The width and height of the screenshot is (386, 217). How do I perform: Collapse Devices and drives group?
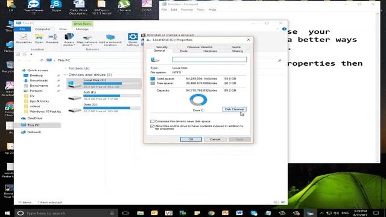pos(66,75)
